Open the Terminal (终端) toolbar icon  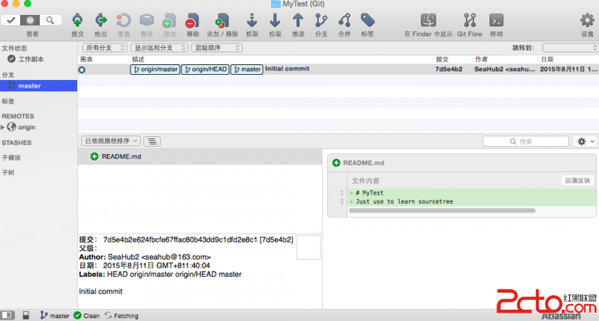tap(496, 20)
